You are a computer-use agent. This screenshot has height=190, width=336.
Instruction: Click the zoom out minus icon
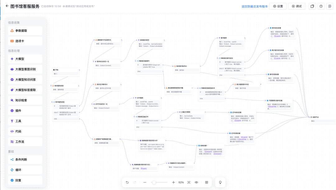(145, 182)
